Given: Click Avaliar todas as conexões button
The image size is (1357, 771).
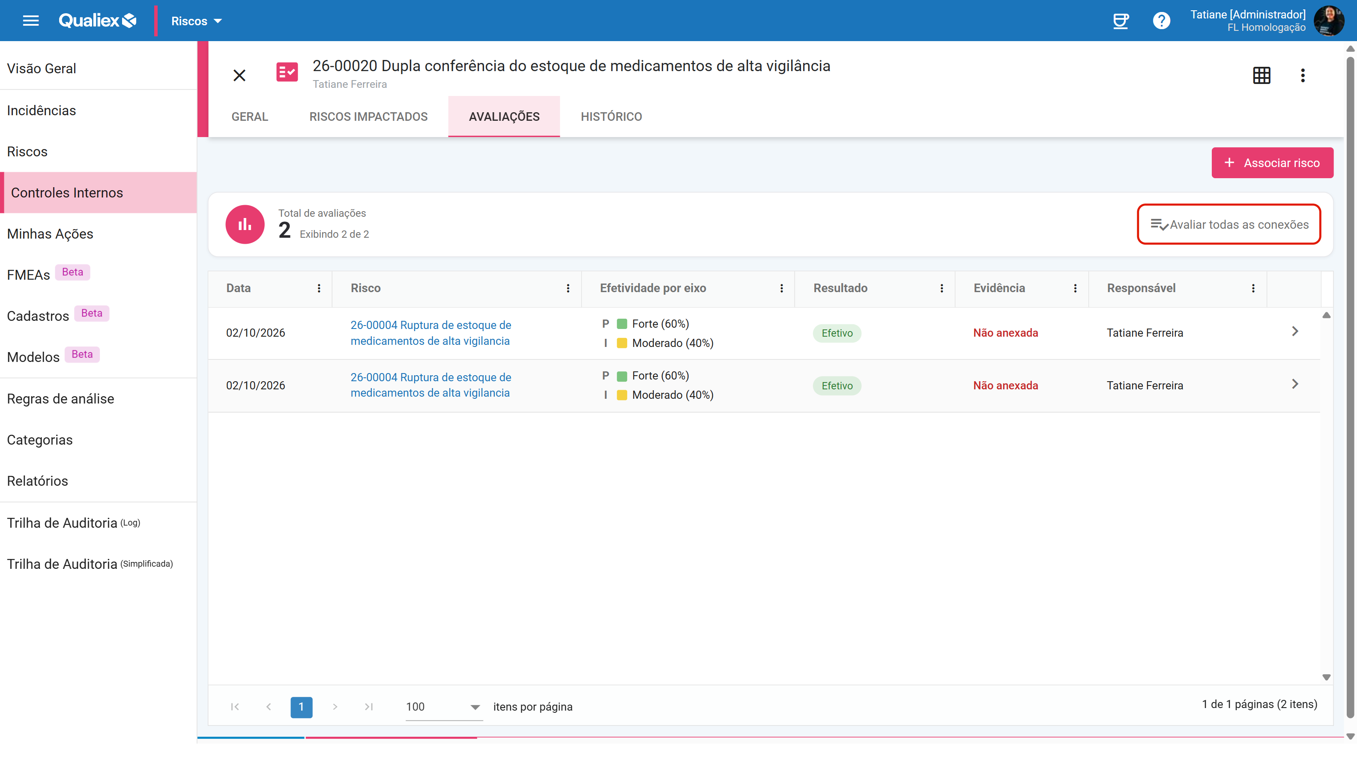Looking at the screenshot, I should point(1229,224).
